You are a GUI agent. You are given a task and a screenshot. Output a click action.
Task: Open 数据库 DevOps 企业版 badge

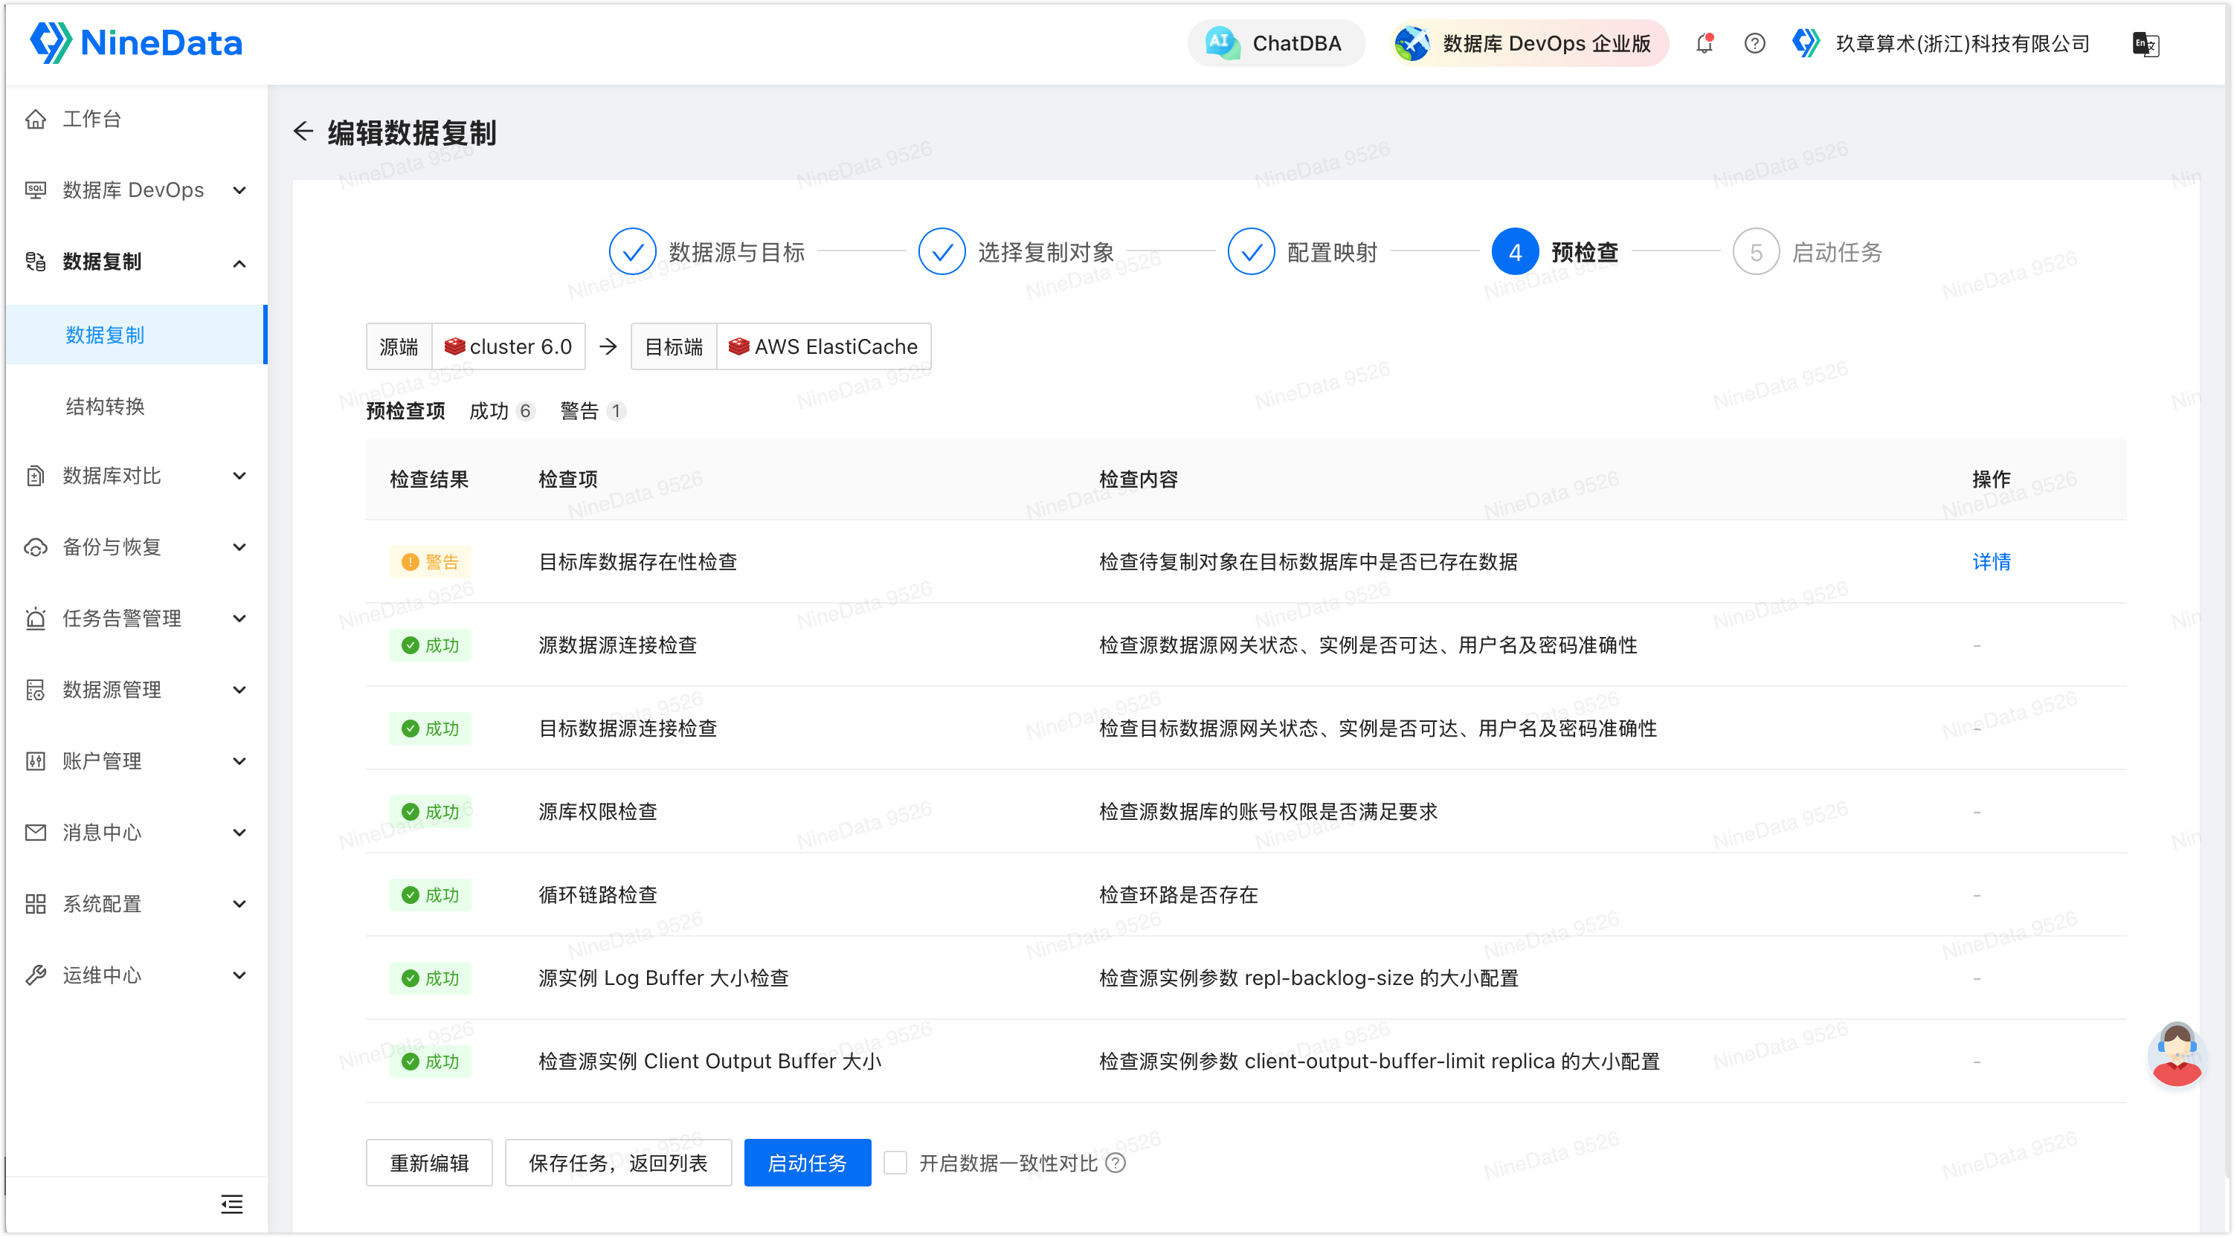(1528, 42)
